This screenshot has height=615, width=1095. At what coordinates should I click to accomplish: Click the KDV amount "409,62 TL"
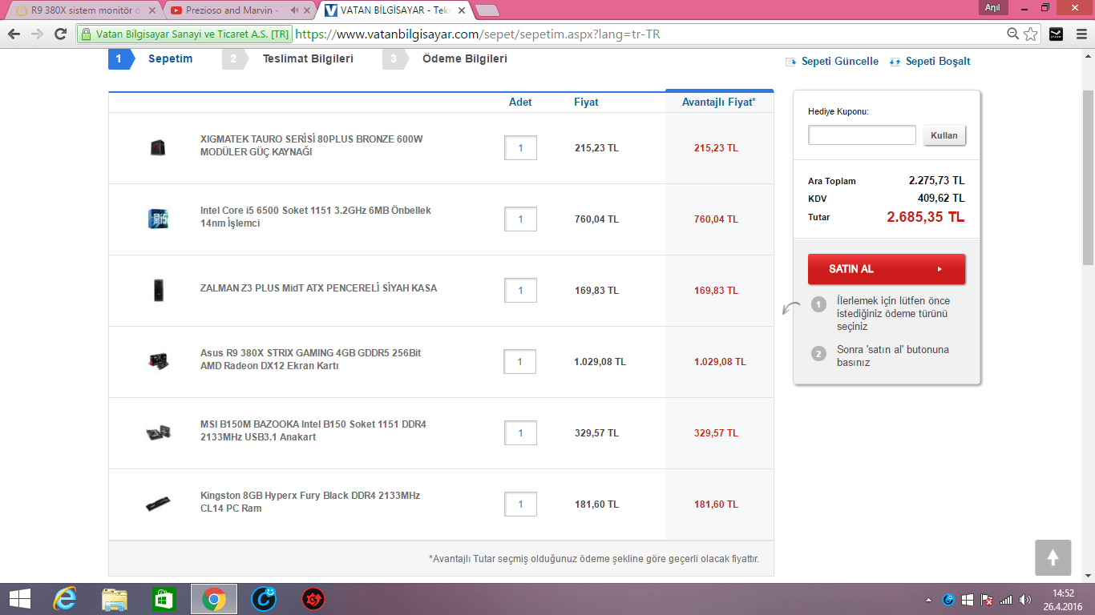click(941, 199)
